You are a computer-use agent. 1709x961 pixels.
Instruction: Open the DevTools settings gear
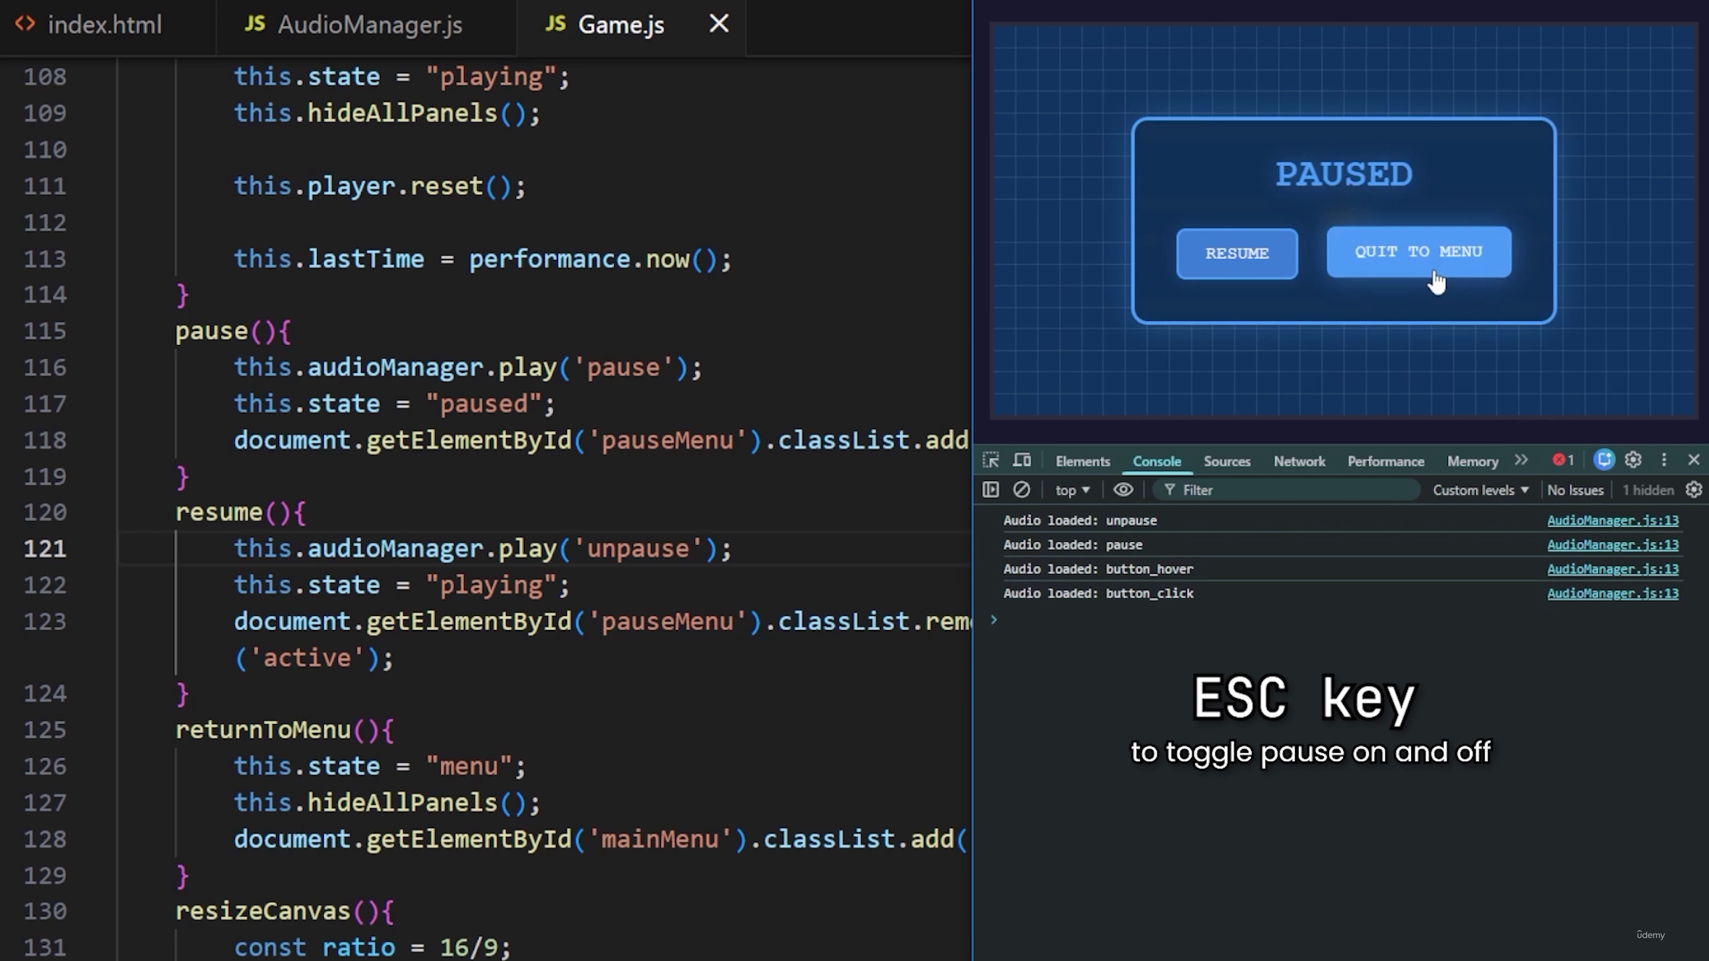coord(1633,460)
